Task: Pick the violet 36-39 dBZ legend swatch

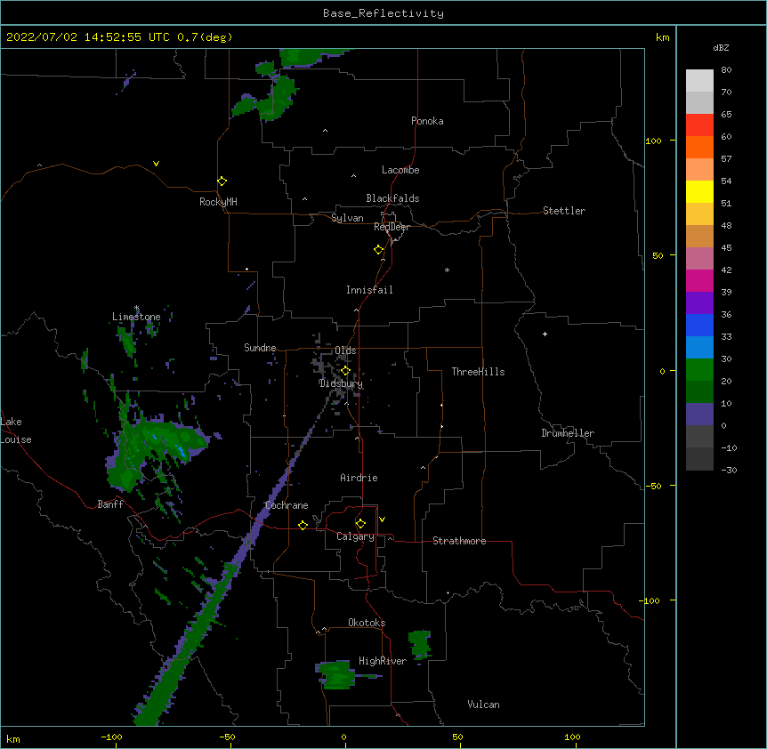Action: 699,303
